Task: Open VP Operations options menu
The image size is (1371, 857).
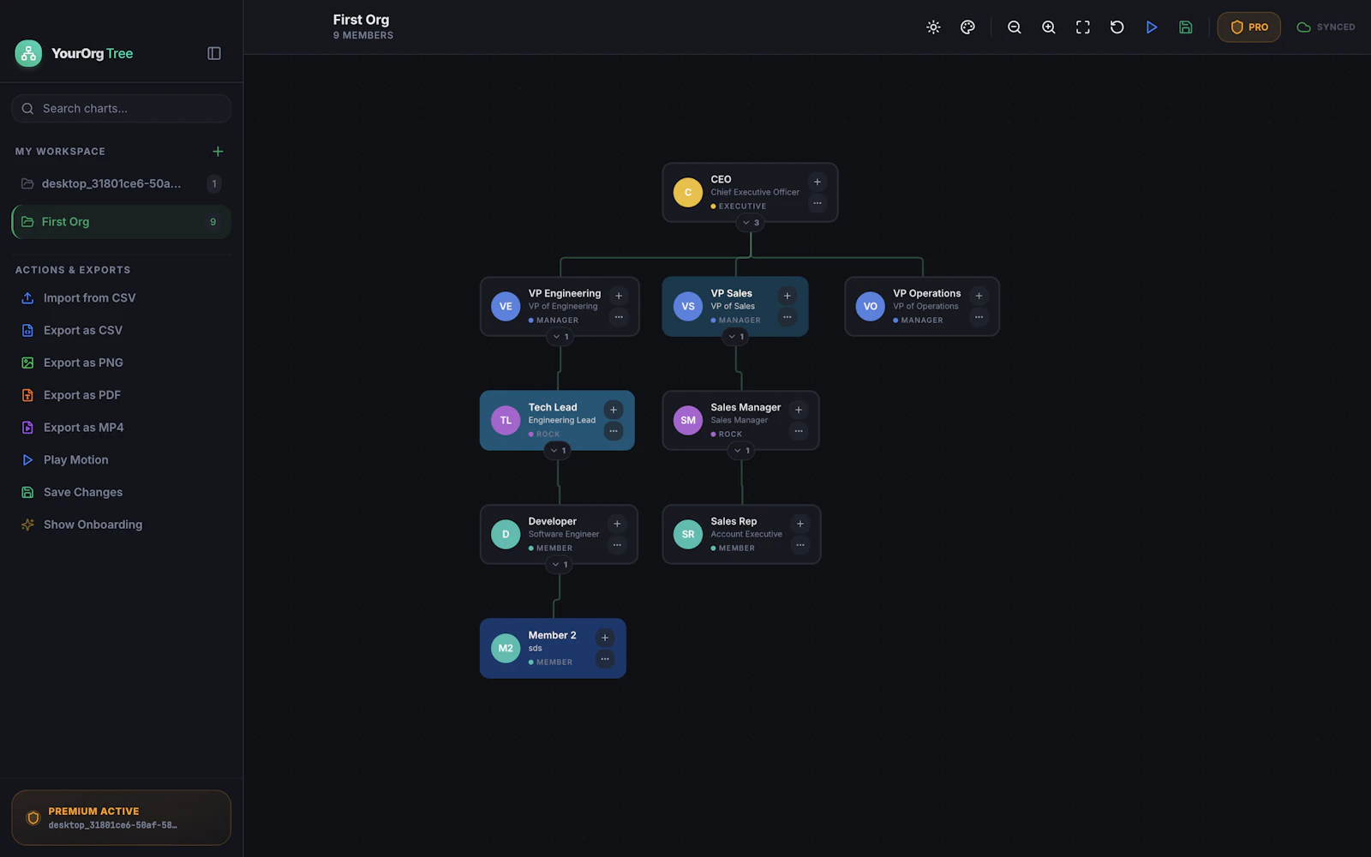Action: point(979,317)
